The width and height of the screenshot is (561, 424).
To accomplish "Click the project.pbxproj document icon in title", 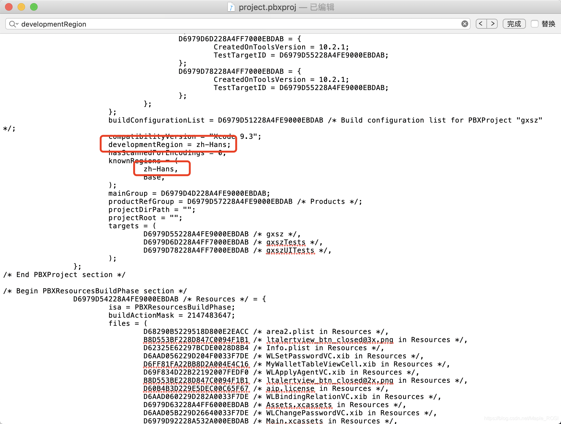I will point(231,7).
